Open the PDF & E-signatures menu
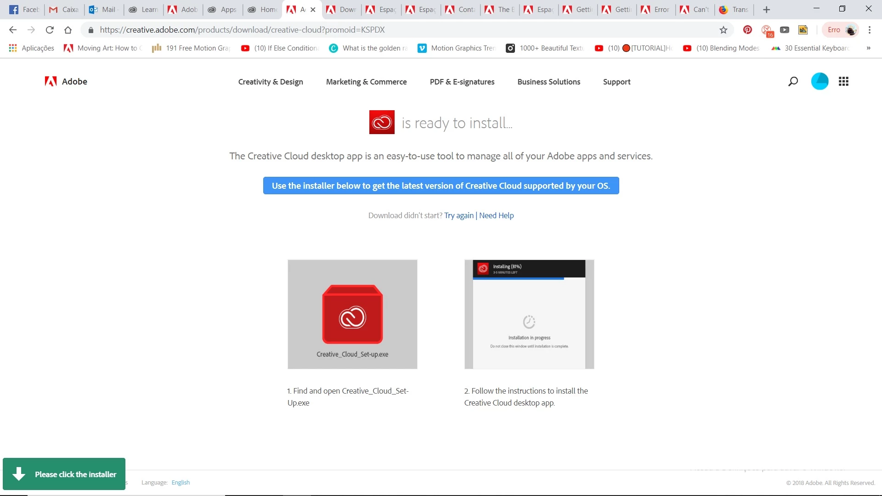The width and height of the screenshot is (882, 496). (462, 82)
